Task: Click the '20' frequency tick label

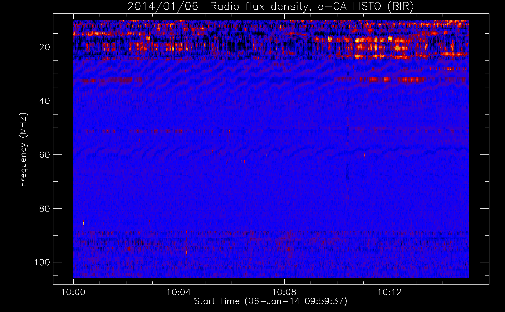Action: click(x=45, y=47)
